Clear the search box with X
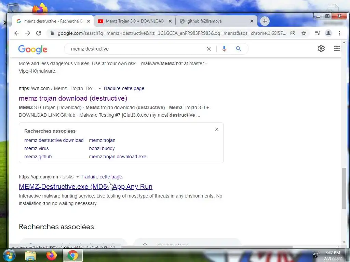350x262 pixels. 209,49
